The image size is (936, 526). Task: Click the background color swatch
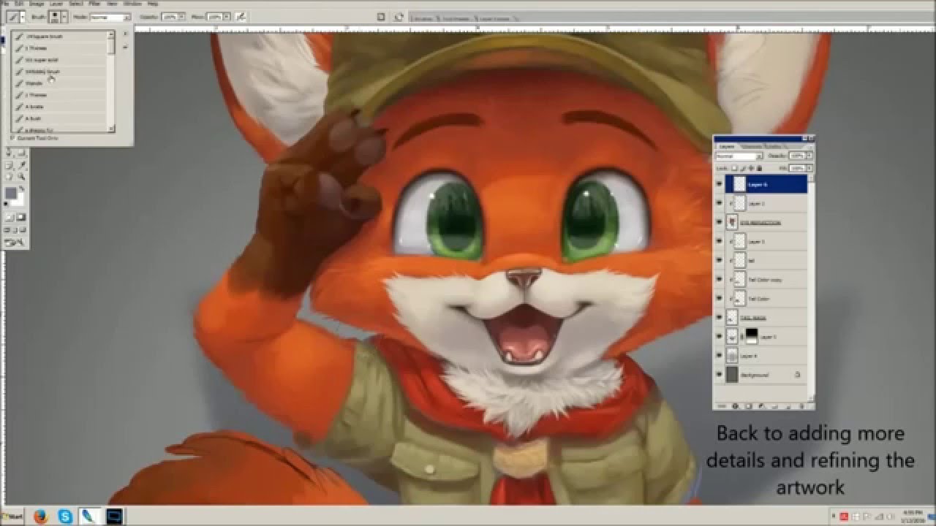click(20, 201)
